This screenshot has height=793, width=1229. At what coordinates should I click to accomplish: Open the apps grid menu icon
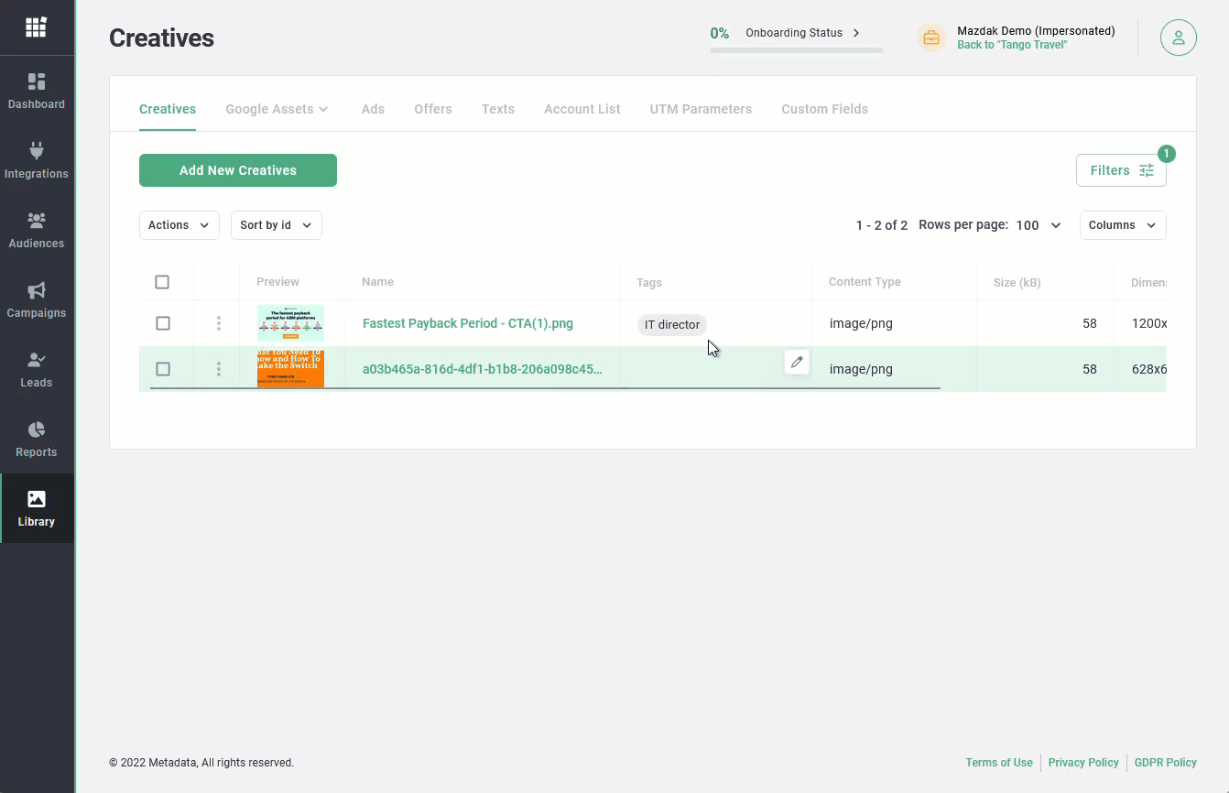click(36, 27)
